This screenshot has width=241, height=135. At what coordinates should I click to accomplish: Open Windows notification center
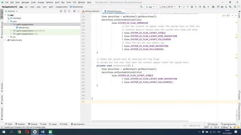pos(236,132)
